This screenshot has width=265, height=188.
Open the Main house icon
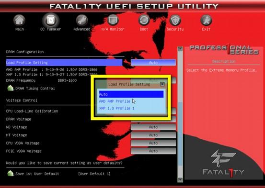click(20, 21)
